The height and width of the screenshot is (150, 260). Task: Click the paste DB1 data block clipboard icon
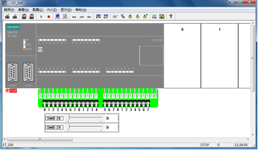coord(31,17)
